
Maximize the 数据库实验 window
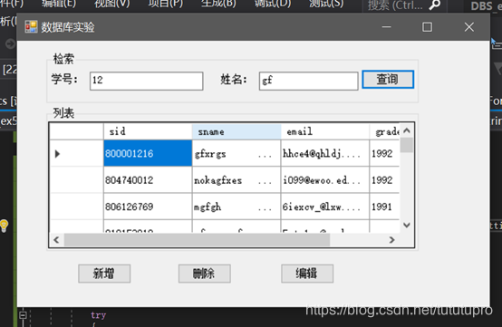pos(427,27)
